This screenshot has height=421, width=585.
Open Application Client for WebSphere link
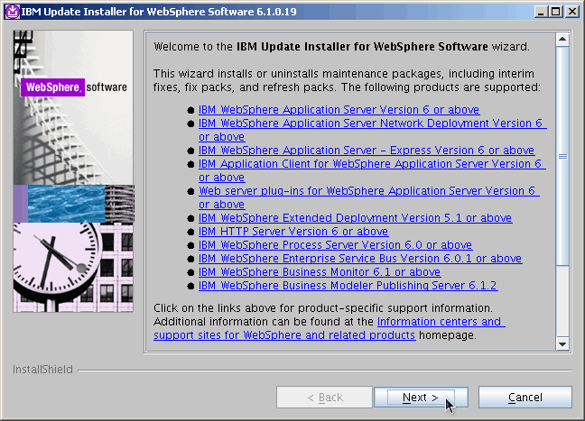coord(370,164)
